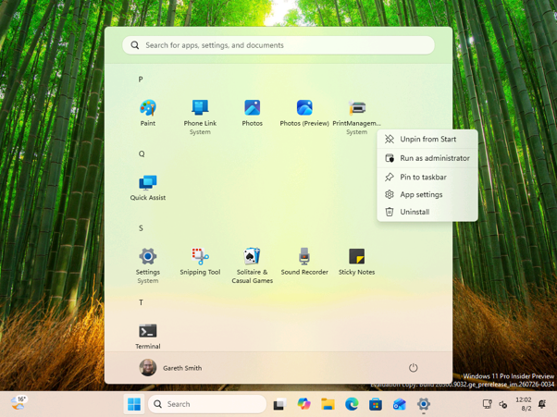Screen dimensions: 557x417
Task: Jump to letter P section header
Action: 141,80
